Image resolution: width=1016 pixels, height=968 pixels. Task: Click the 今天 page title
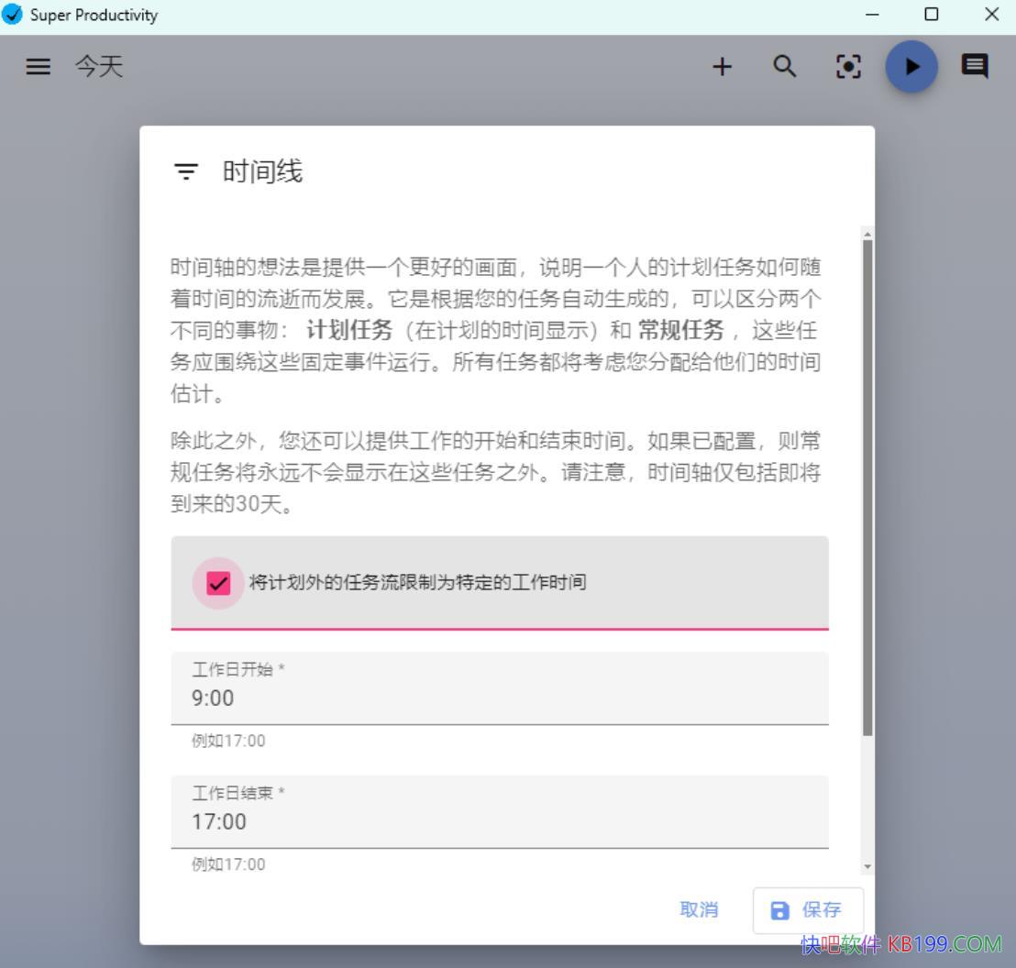(99, 67)
